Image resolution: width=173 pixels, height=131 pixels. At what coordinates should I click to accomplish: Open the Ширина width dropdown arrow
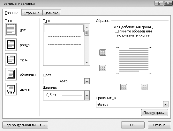[87, 95]
